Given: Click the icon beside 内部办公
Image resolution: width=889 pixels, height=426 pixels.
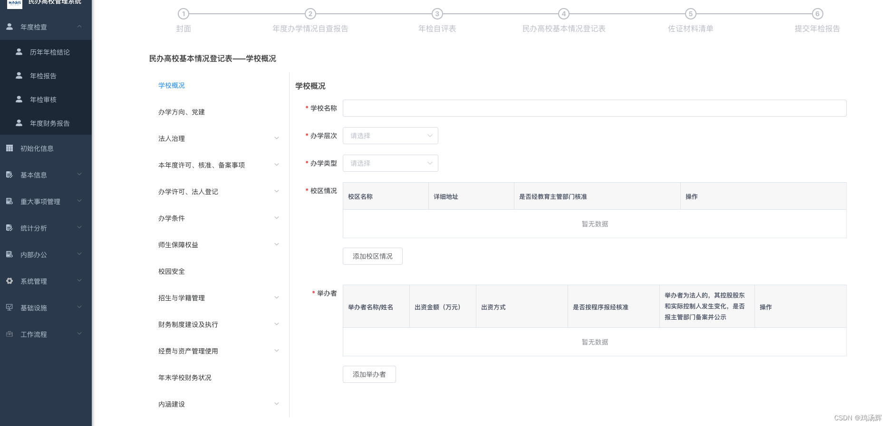Looking at the screenshot, I should (x=10, y=255).
